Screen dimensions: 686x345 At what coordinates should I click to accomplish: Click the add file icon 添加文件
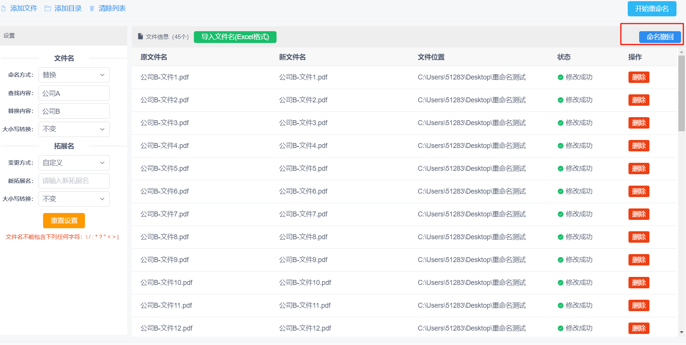pyautogui.click(x=3, y=8)
